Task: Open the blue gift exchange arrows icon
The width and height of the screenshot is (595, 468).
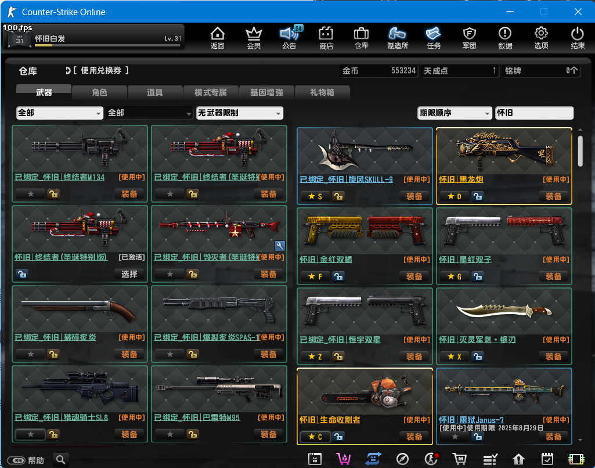Action: [373, 459]
